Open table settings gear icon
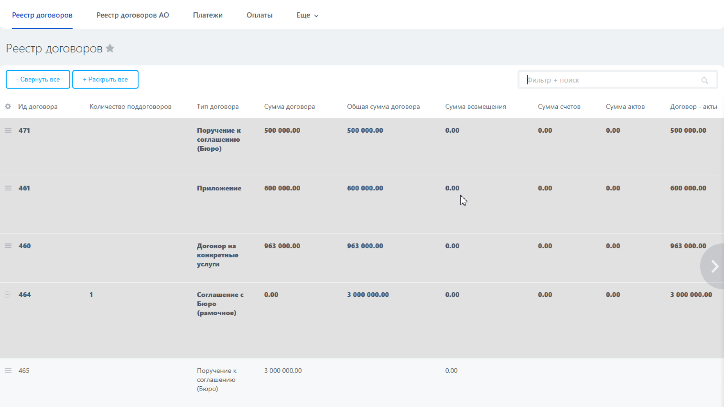 tap(8, 107)
